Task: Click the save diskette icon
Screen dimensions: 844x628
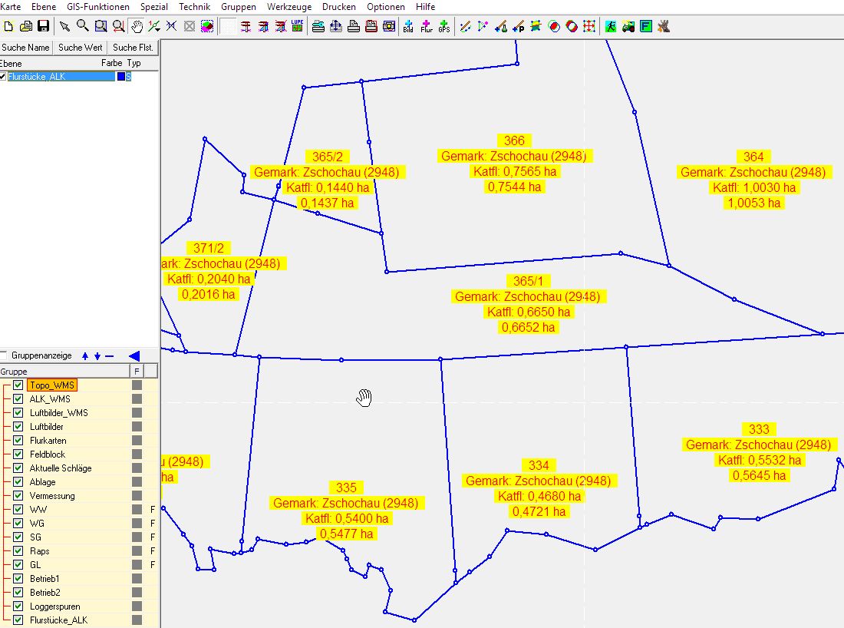Action: (43, 26)
